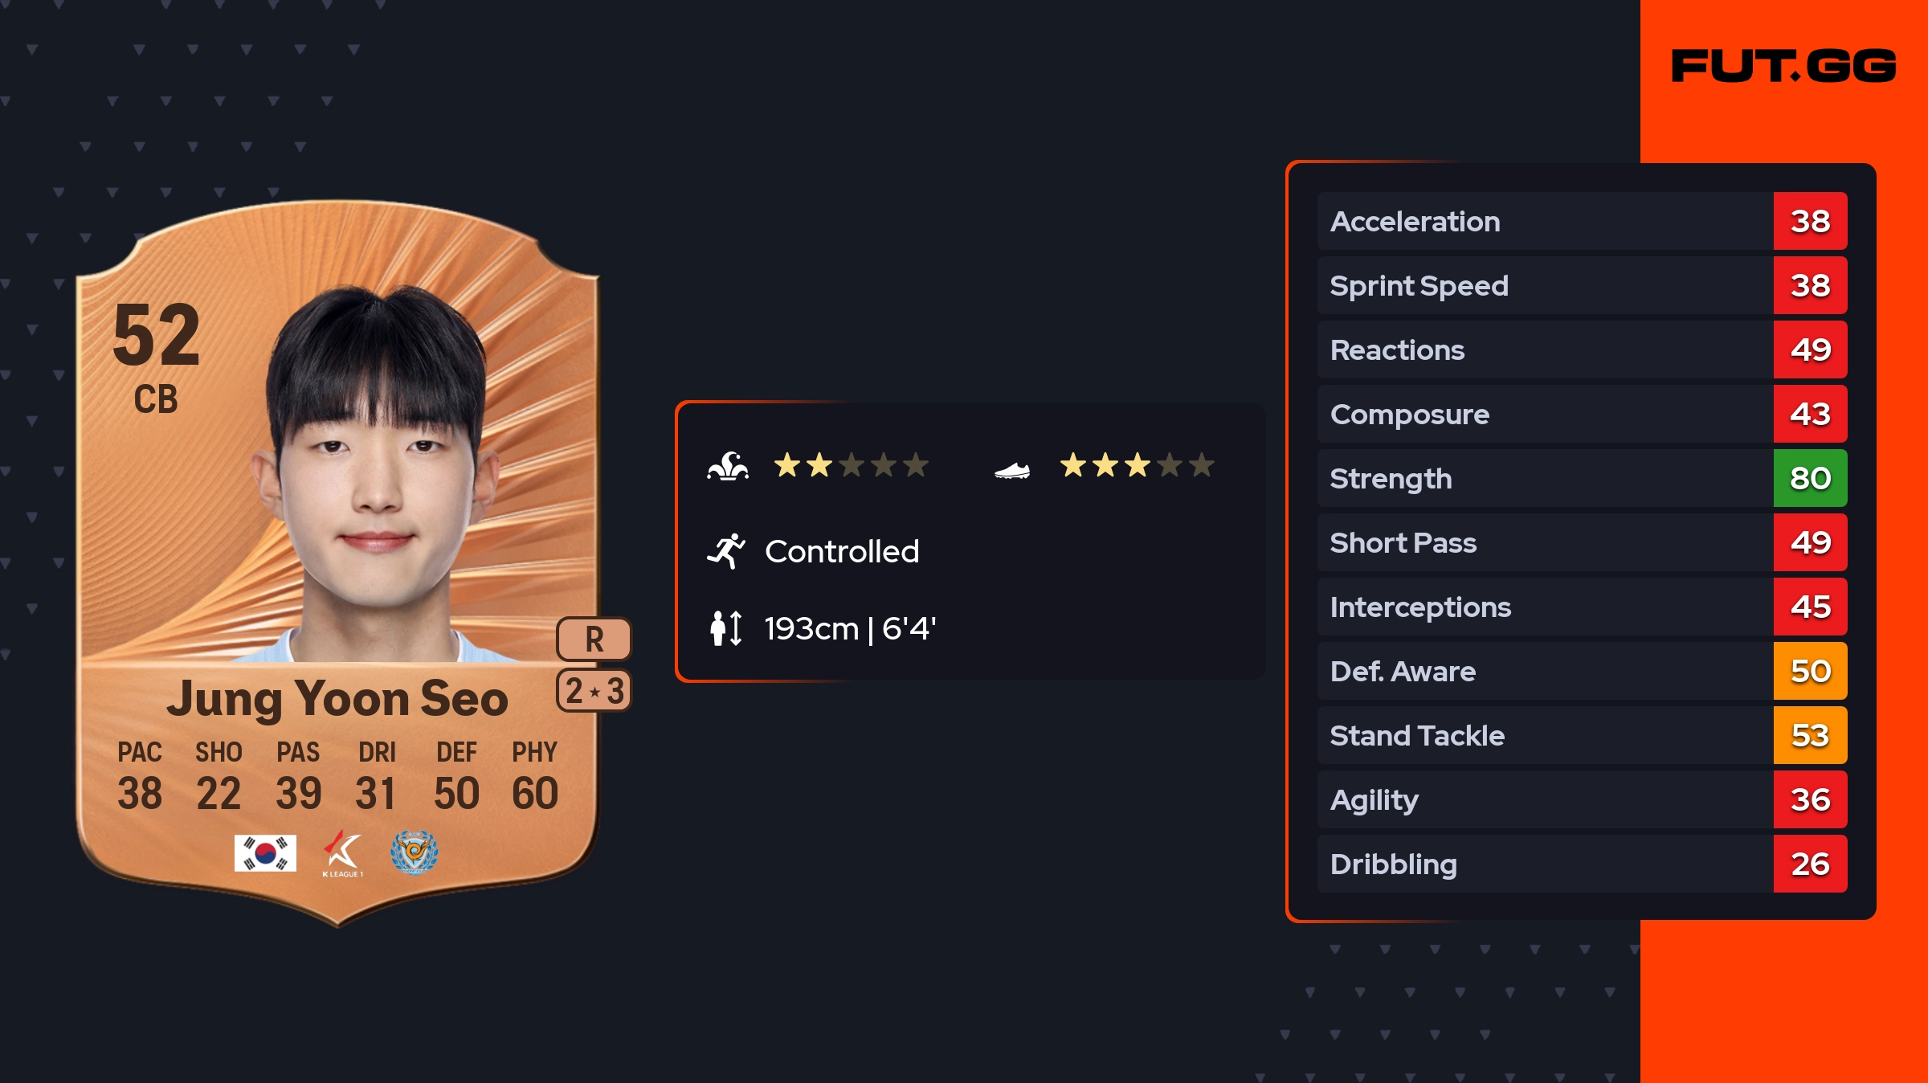Click the Controlled acceleration type label

tap(842, 552)
